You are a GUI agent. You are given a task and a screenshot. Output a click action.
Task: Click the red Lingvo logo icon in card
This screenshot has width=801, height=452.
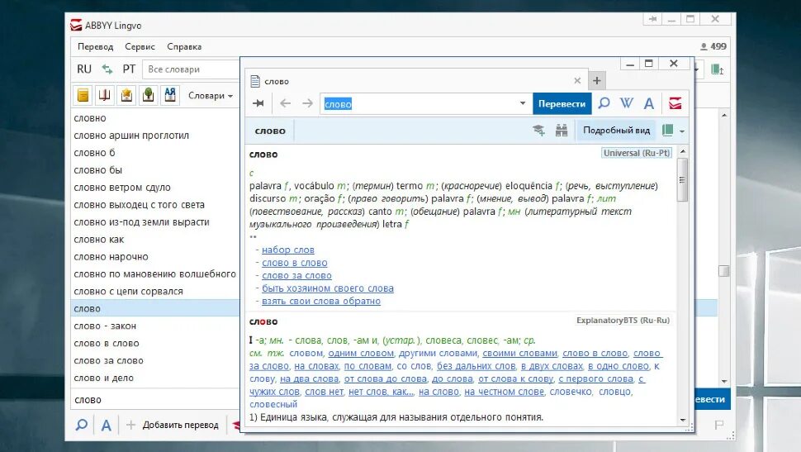(x=675, y=103)
